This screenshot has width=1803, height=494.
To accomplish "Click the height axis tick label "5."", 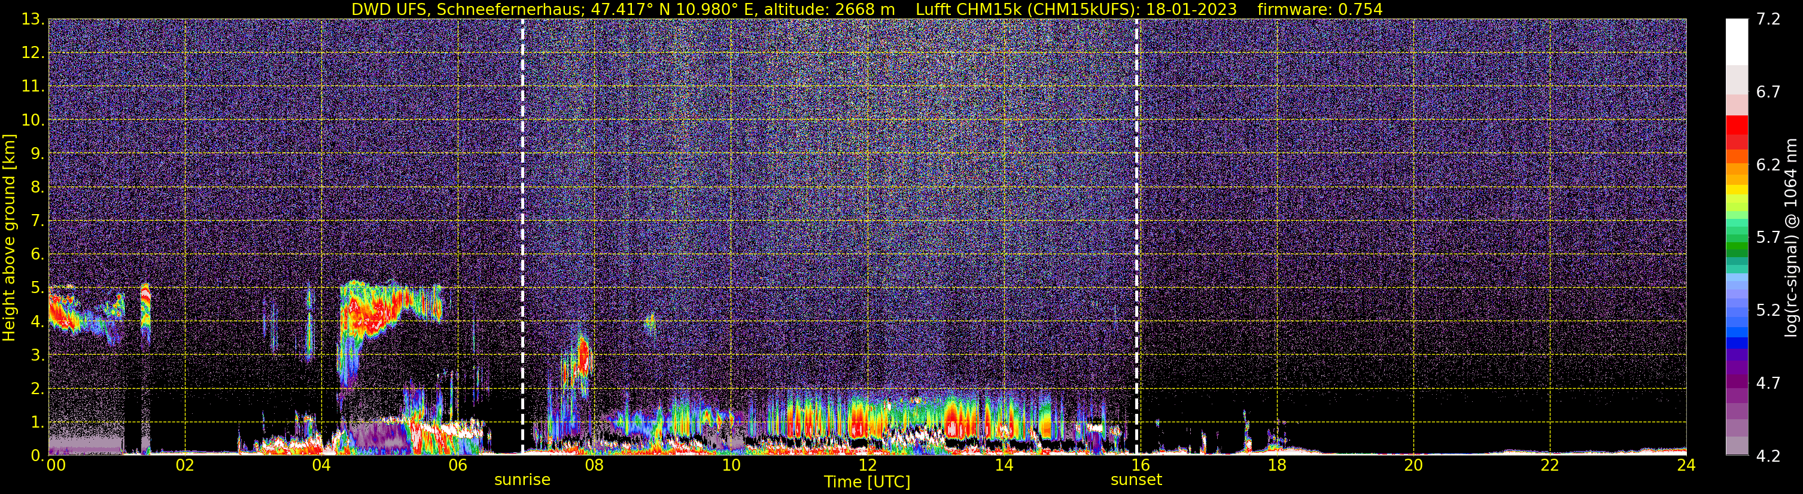I will [x=37, y=288].
